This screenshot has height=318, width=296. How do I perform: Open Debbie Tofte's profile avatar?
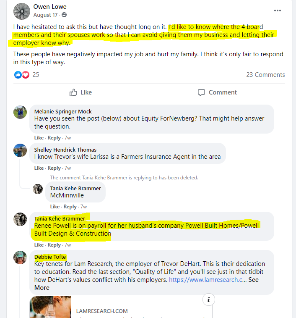[20, 258]
